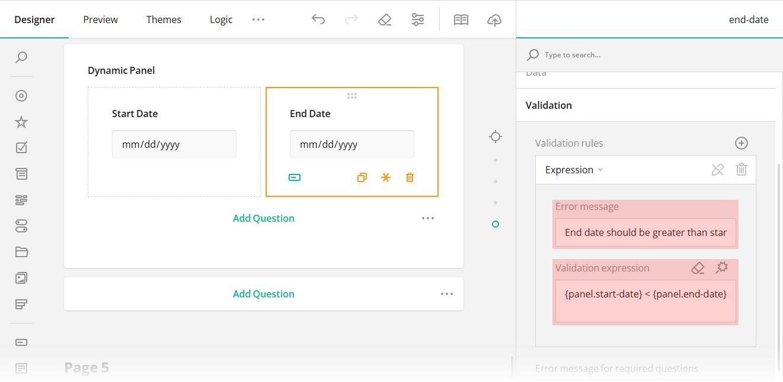Toggle required state on the End Date question
This screenshot has height=382, width=783.
pyautogui.click(x=386, y=177)
